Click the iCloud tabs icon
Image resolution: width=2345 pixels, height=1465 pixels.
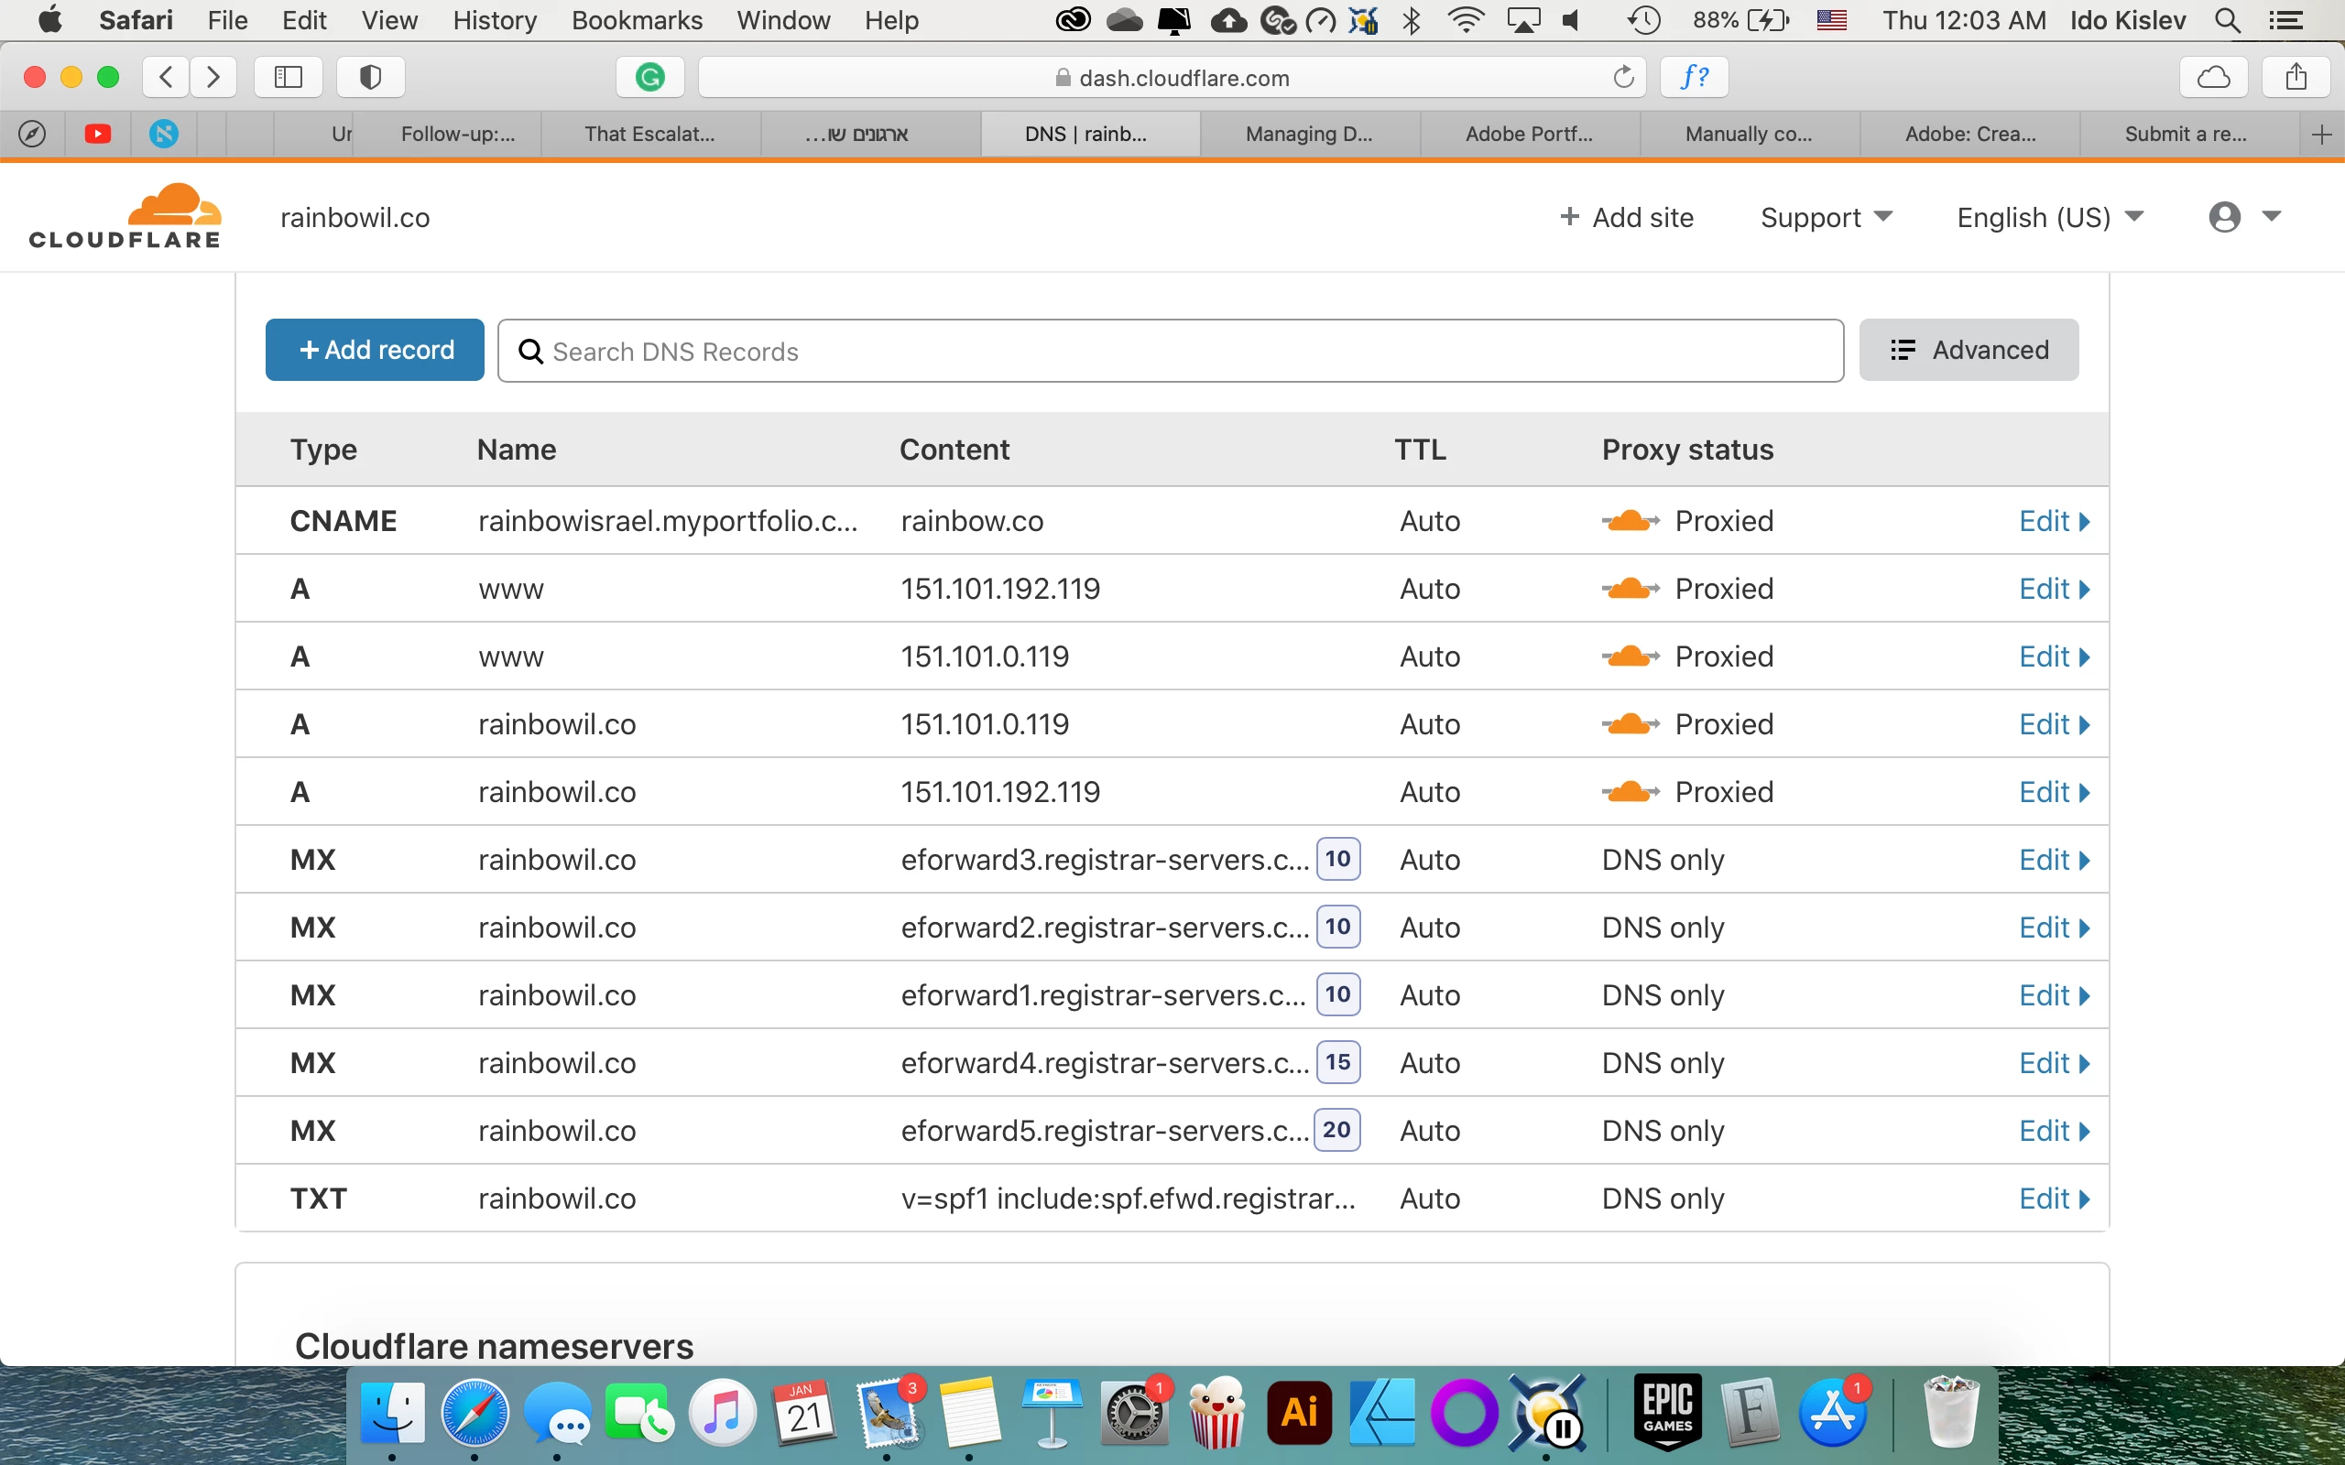click(2212, 78)
